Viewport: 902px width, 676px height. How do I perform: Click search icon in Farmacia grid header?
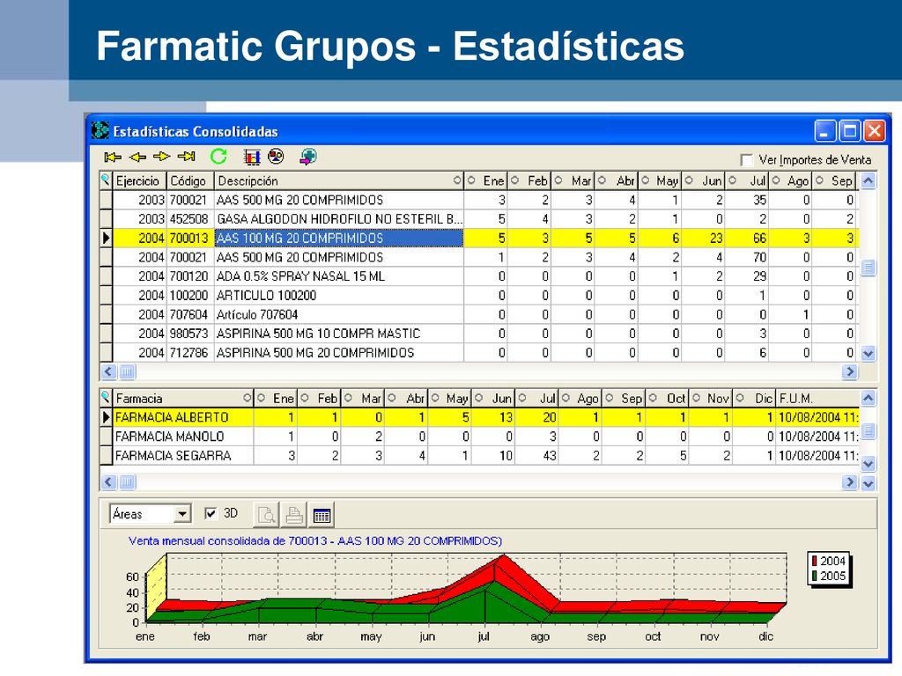106,398
